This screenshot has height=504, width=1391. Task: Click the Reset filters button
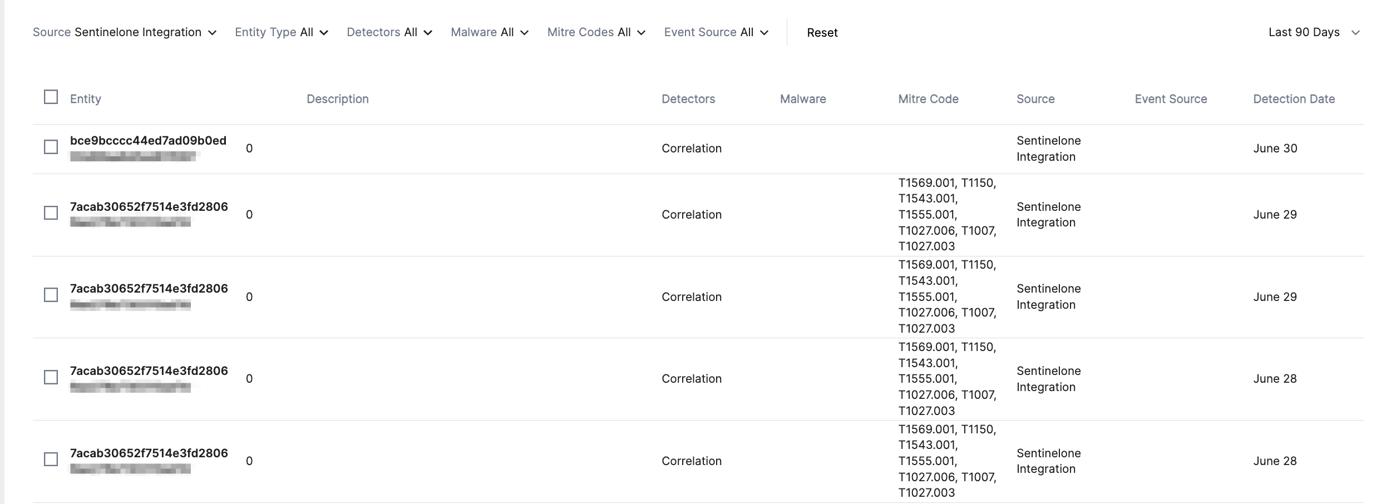click(x=822, y=33)
